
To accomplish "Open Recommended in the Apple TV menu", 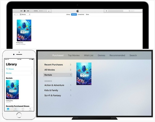I will point(117,55).
